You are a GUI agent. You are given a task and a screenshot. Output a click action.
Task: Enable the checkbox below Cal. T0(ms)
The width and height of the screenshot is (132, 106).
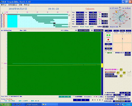click(x=106, y=53)
